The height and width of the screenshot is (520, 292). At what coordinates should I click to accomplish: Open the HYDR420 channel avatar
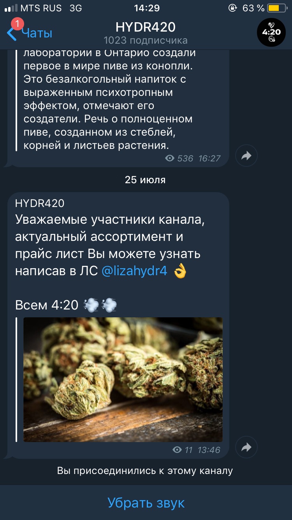(x=271, y=32)
